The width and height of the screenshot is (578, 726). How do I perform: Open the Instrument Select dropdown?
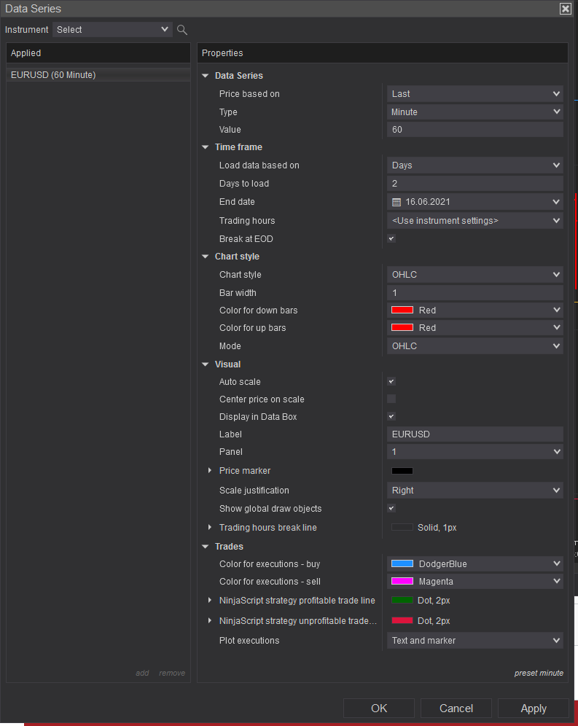[112, 30]
